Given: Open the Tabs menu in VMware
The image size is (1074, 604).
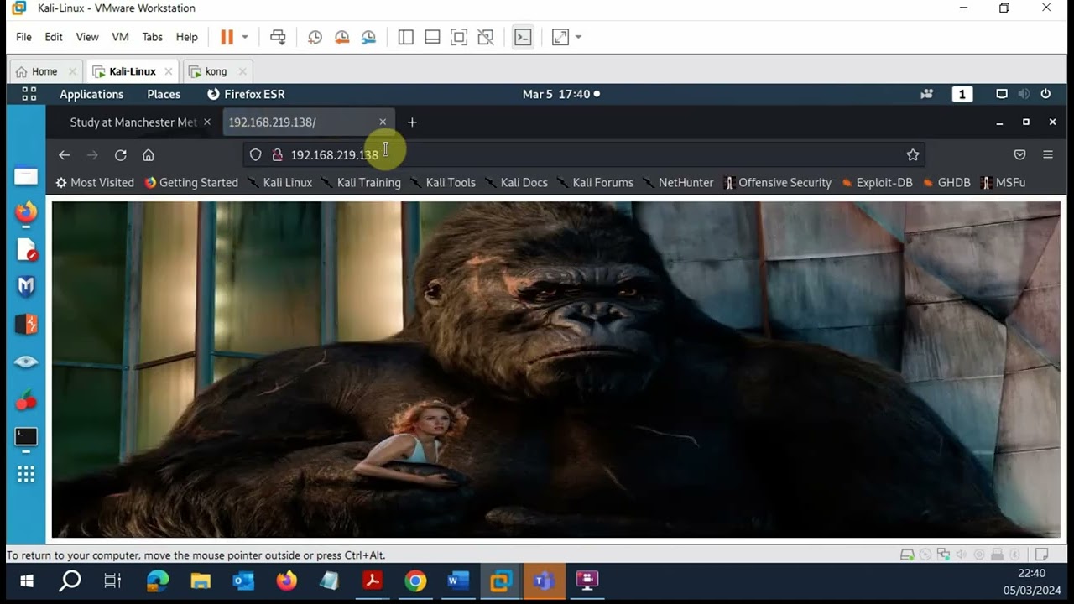Looking at the screenshot, I should click(153, 37).
